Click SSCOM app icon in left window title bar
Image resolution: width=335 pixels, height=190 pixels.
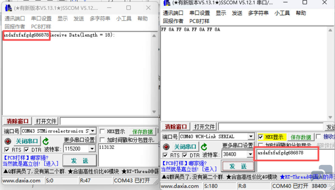(x=8, y=8)
